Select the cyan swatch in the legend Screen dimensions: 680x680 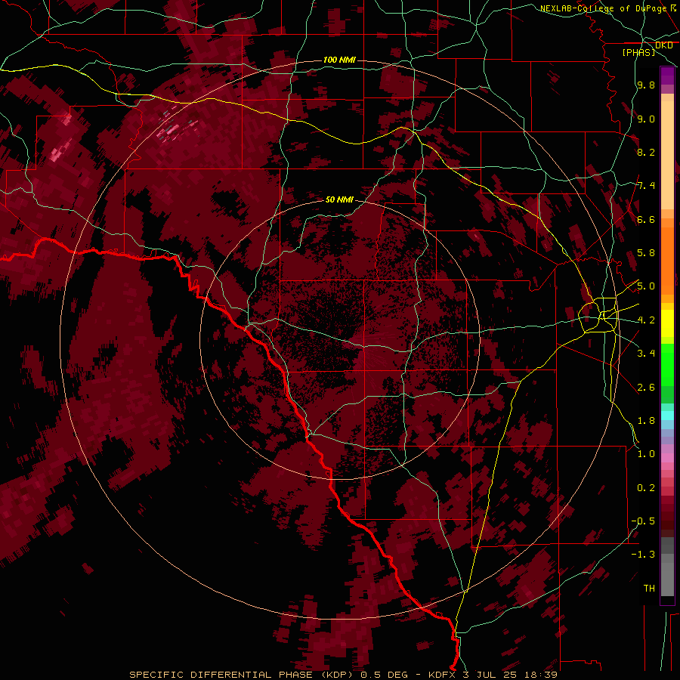(667, 416)
